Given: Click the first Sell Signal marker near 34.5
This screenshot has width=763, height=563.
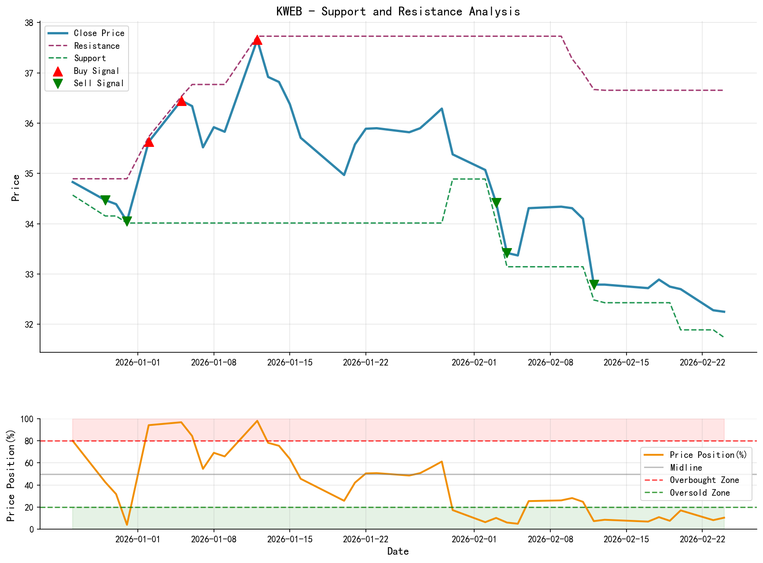Looking at the screenshot, I should [x=106, y=199].
